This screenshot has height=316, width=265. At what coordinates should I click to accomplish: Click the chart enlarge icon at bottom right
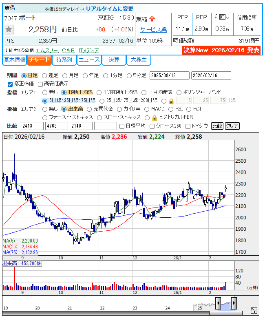pos(254,310)
